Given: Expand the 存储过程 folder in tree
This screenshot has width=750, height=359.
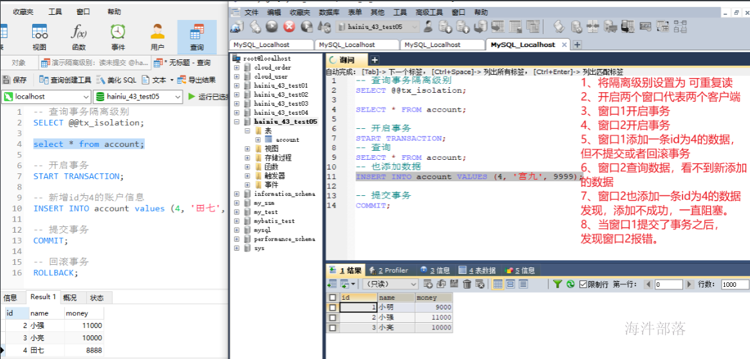Looking at the screenshot, I should coord(248,157).
